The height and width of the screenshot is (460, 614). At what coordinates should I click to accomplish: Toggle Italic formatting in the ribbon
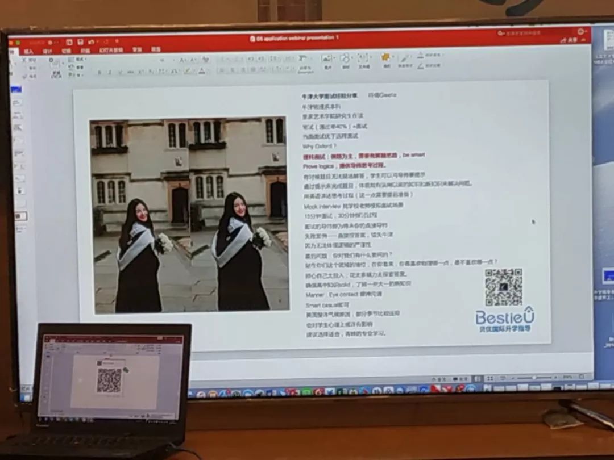tap(109, 72)
